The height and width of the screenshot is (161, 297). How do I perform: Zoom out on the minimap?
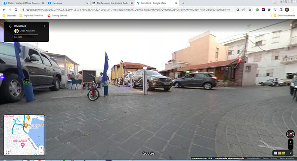[41, 152]
